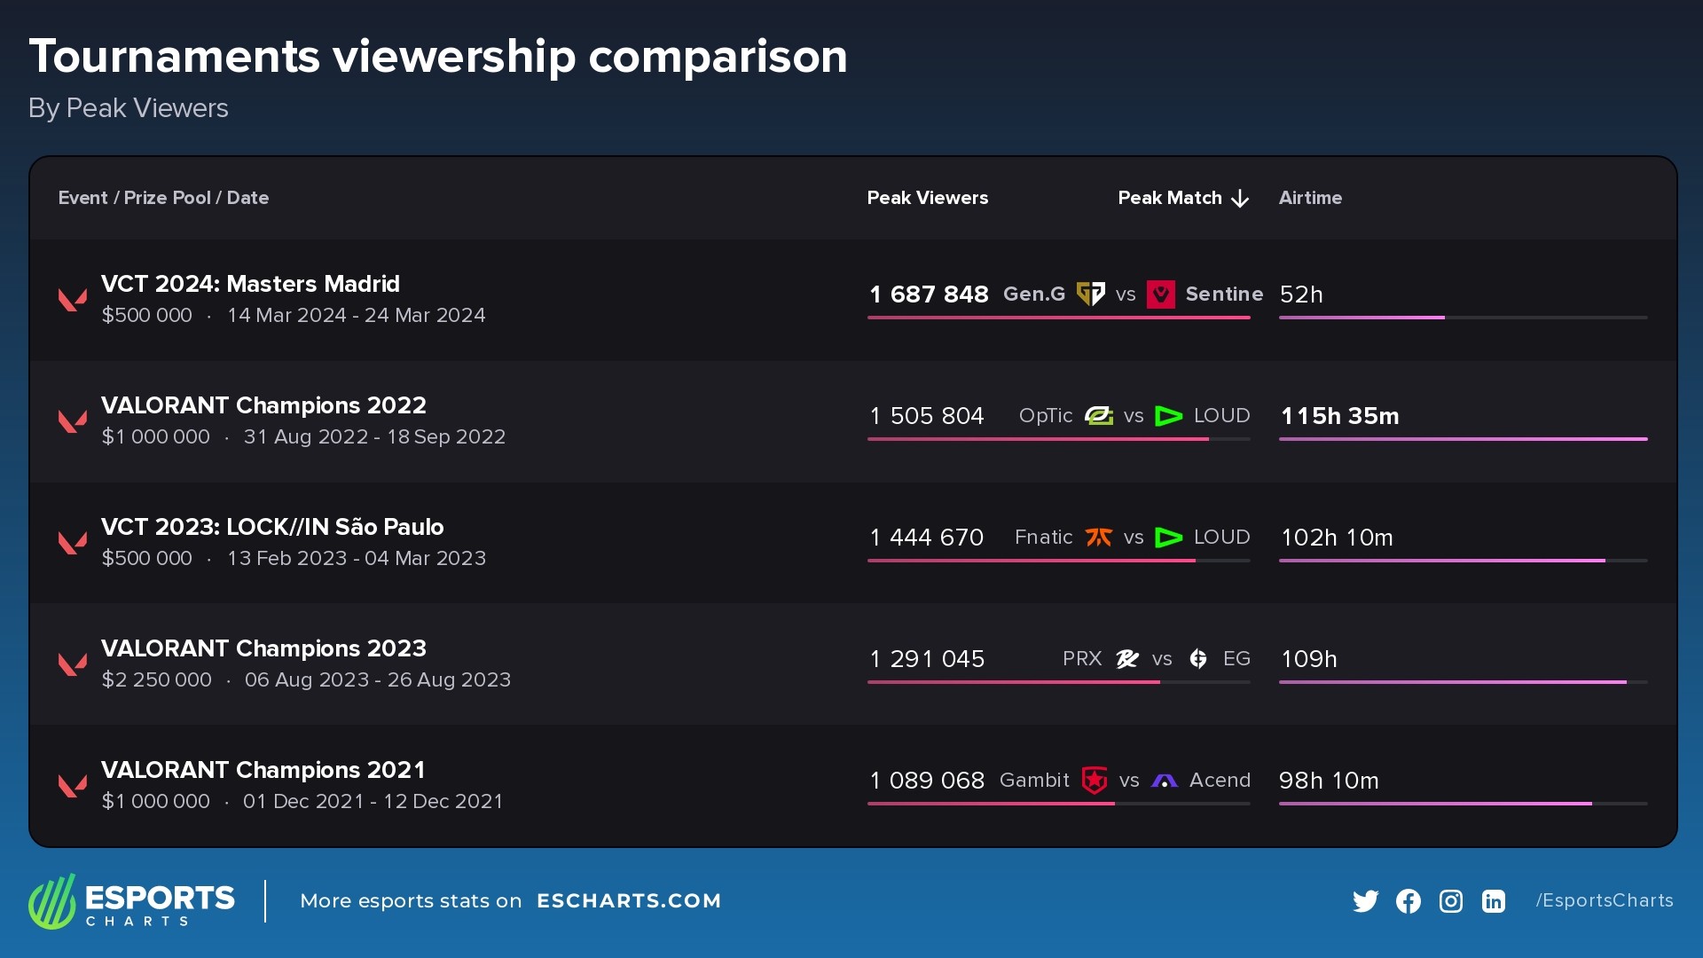Click the Sentinels logo in the peak match

(1162, 294)
